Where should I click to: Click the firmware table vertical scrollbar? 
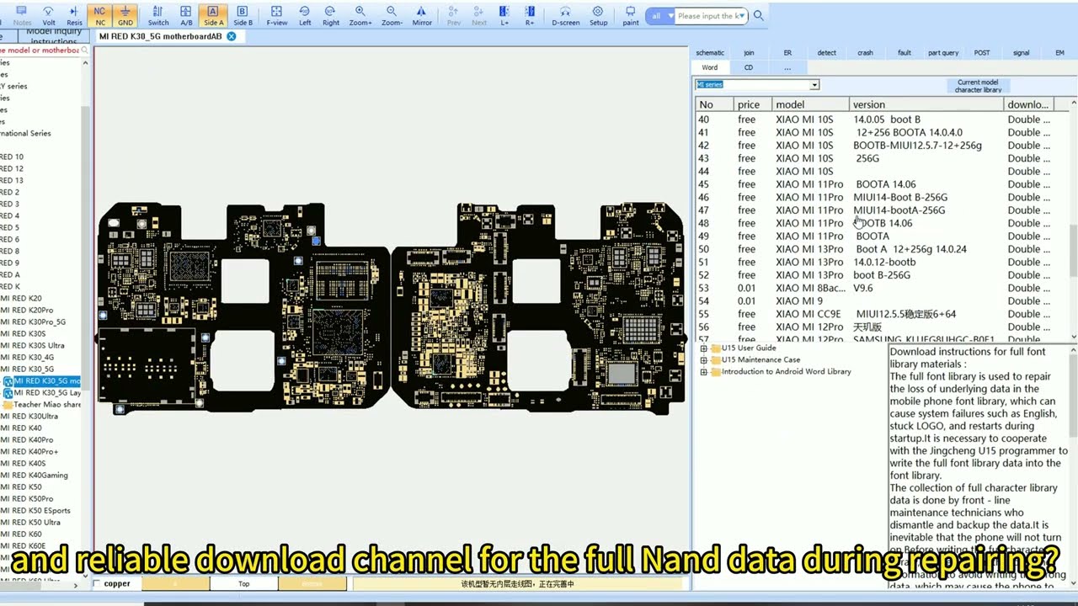click(x=1074, y=251)
